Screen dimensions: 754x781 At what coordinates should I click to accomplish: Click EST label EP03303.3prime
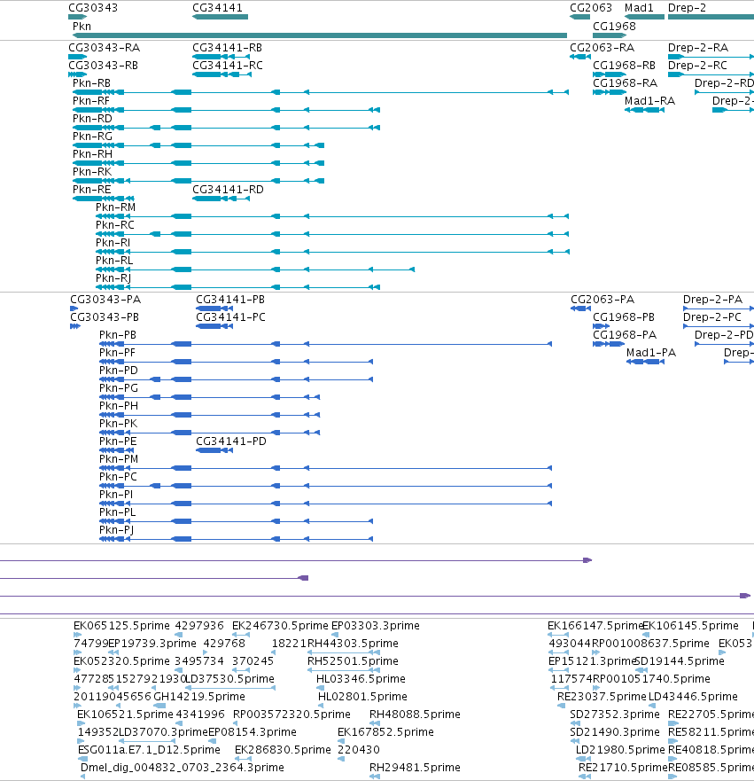coord(376,626)
